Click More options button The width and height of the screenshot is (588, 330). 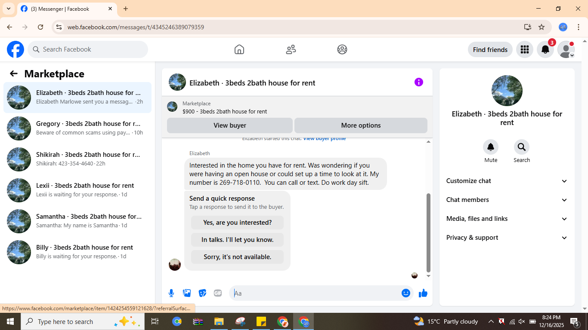pos(361,125)
